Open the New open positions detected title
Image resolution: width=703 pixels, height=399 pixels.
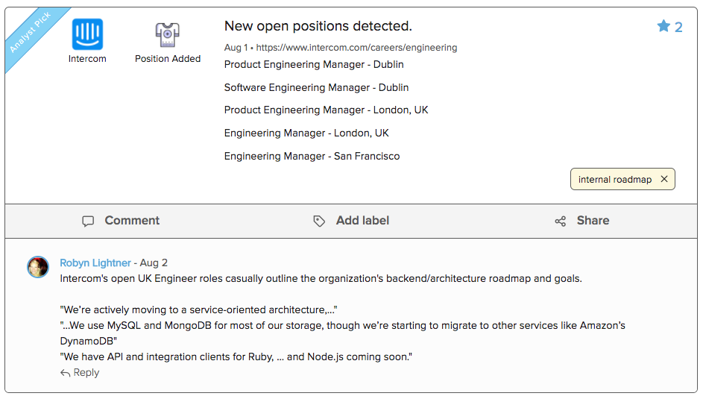coord(318,26)
